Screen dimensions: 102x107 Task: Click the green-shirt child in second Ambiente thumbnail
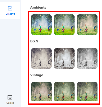click(x=63, y=26)
